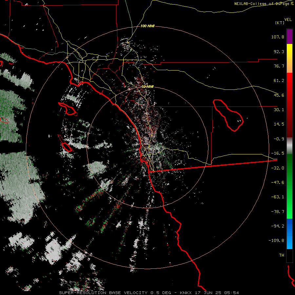Click the -47.6 legend value
295x295 pixels.
pos(278,183)
